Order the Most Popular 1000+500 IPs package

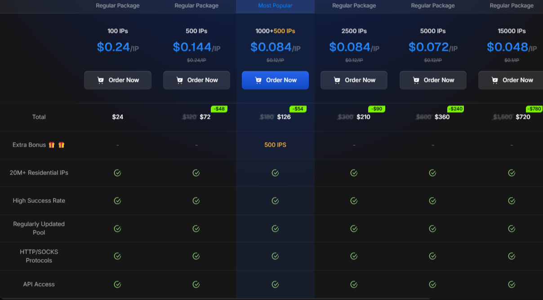coord(275,80)
